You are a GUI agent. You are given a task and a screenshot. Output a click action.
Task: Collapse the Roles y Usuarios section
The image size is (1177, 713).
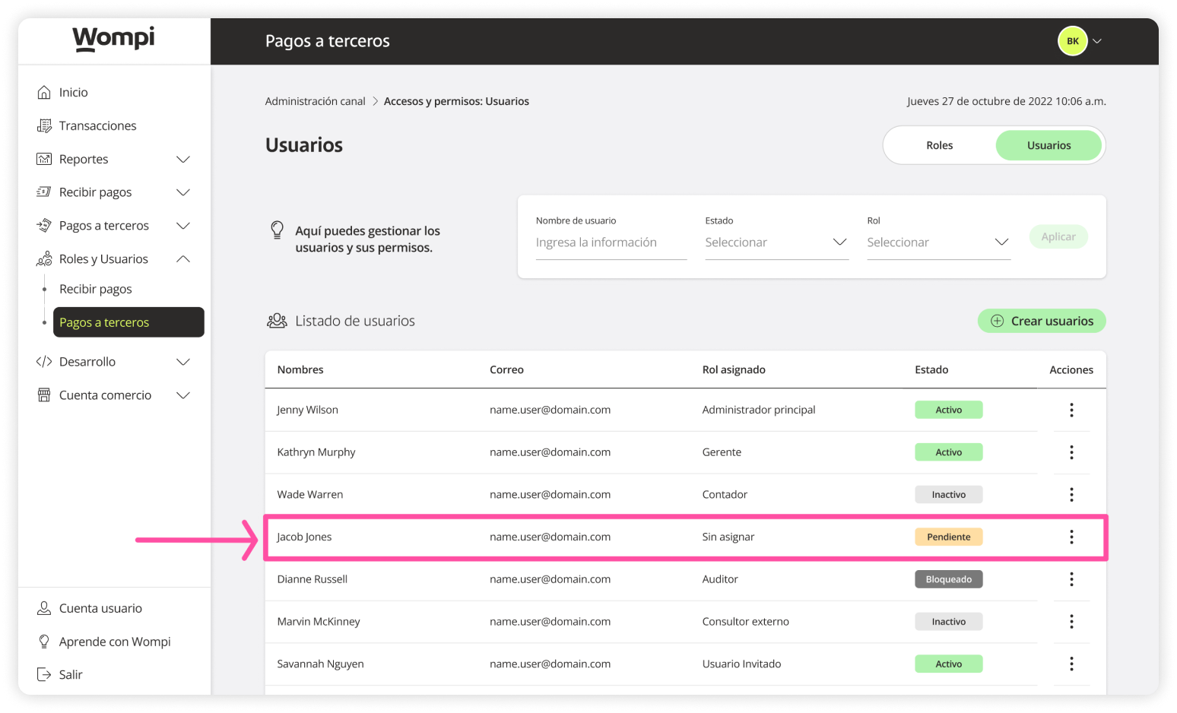[x=183, y=258]
